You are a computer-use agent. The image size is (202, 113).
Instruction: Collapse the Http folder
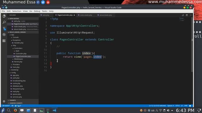[x=14, y=46]
